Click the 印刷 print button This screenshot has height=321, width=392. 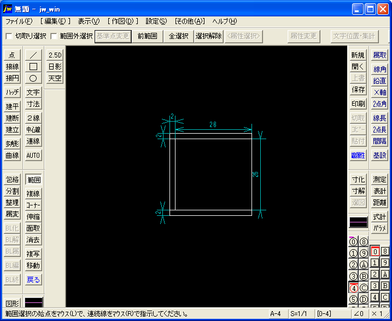(358, 104)
